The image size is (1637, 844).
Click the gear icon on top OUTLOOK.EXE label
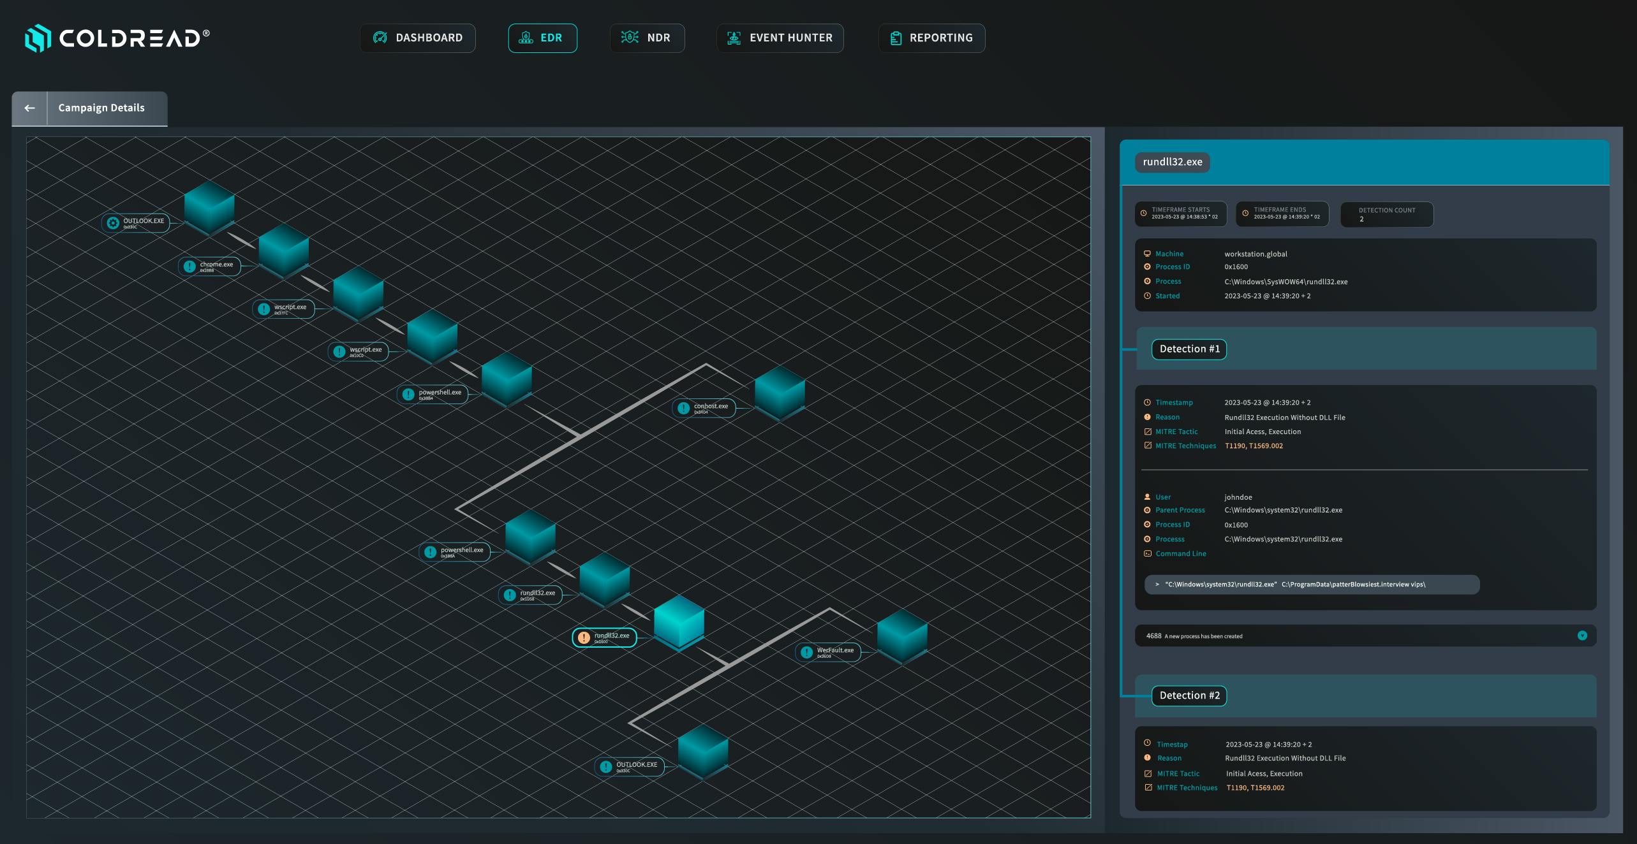[x=113, y=223]
